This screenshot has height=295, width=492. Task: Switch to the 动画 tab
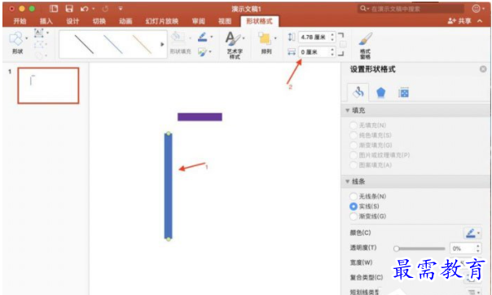click(125, 21)
